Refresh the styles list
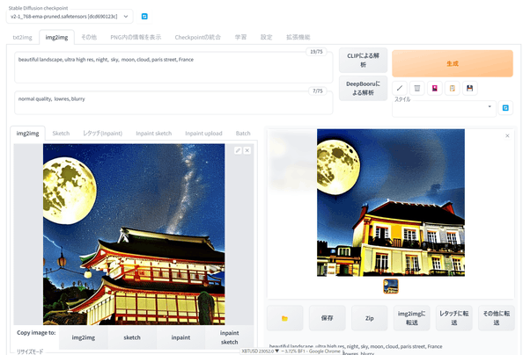This screenshot has width=523, height=355. pyautogui.click(x=505, y=108)
